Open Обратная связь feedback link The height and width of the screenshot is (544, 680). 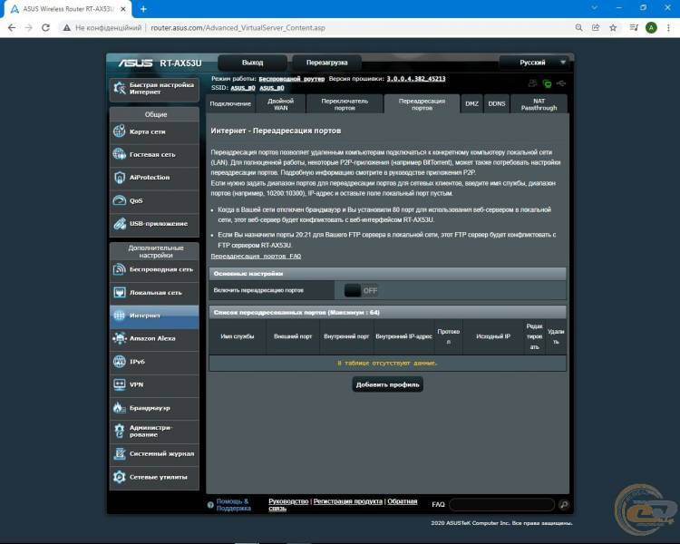(x=343, y=504)
